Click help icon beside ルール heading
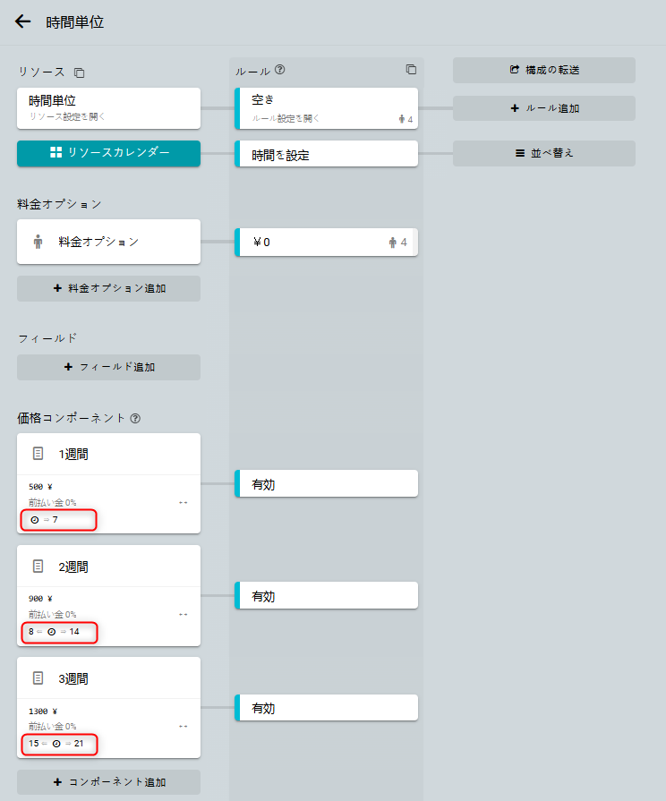 (280, 69)
